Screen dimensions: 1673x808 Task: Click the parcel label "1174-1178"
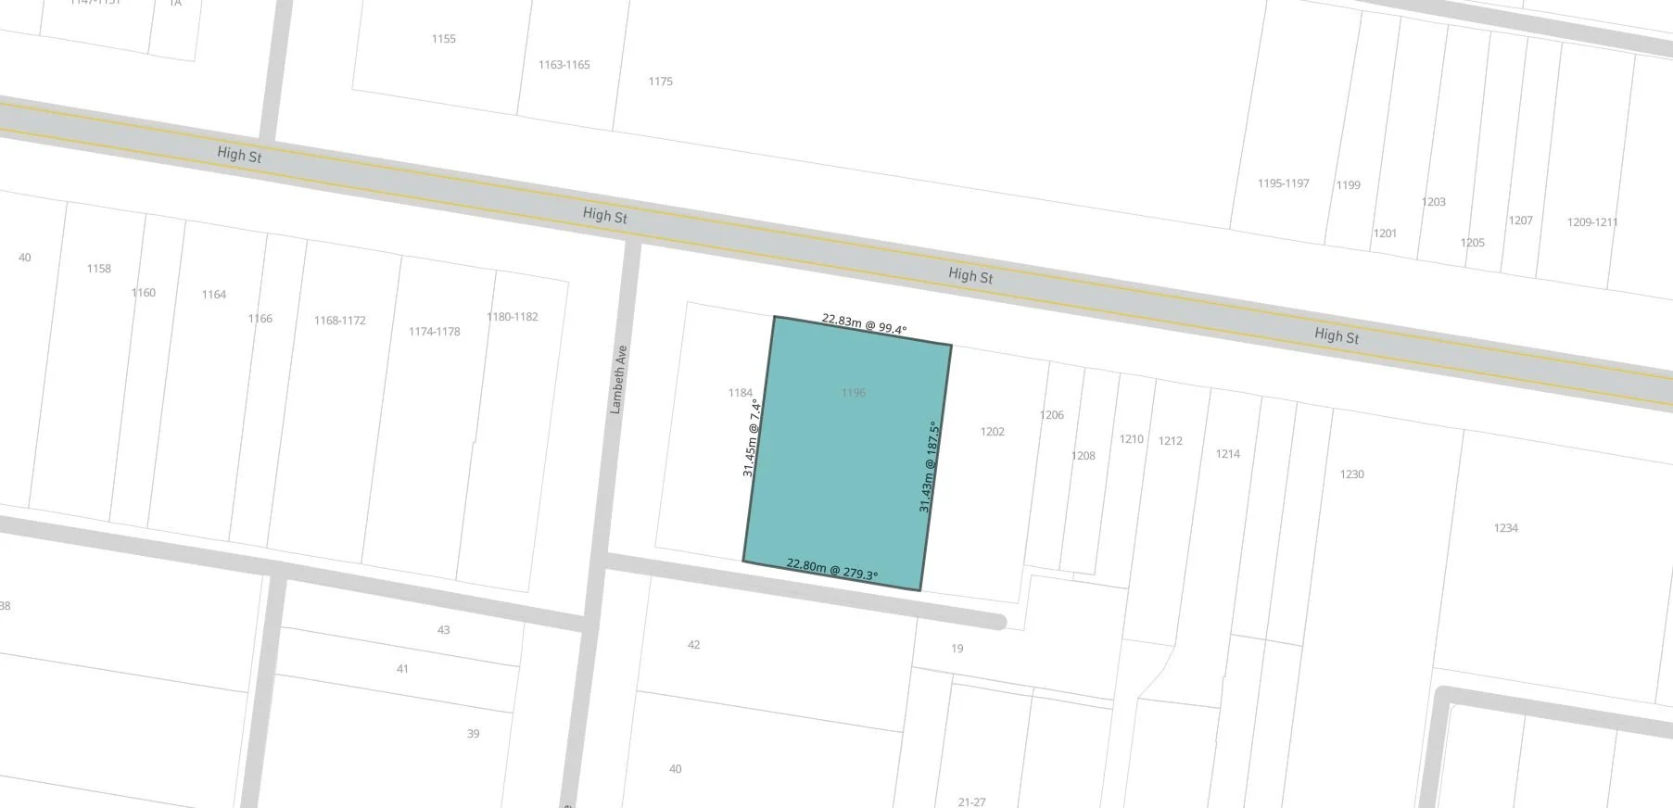(x=435, y=332)
